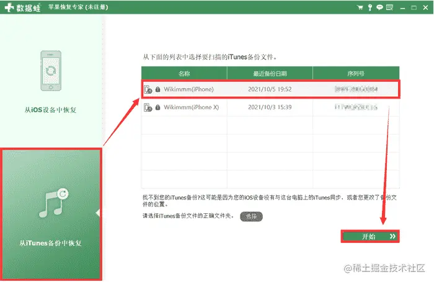
Task: Open the chat feedback bubble icon
Action: click(x=379, y=7)
